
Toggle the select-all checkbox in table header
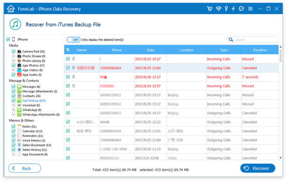pyautogui.click(x=68, y=50)
